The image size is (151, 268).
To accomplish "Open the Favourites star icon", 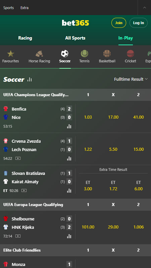I will pyautogui.click(x=11, y=54).
